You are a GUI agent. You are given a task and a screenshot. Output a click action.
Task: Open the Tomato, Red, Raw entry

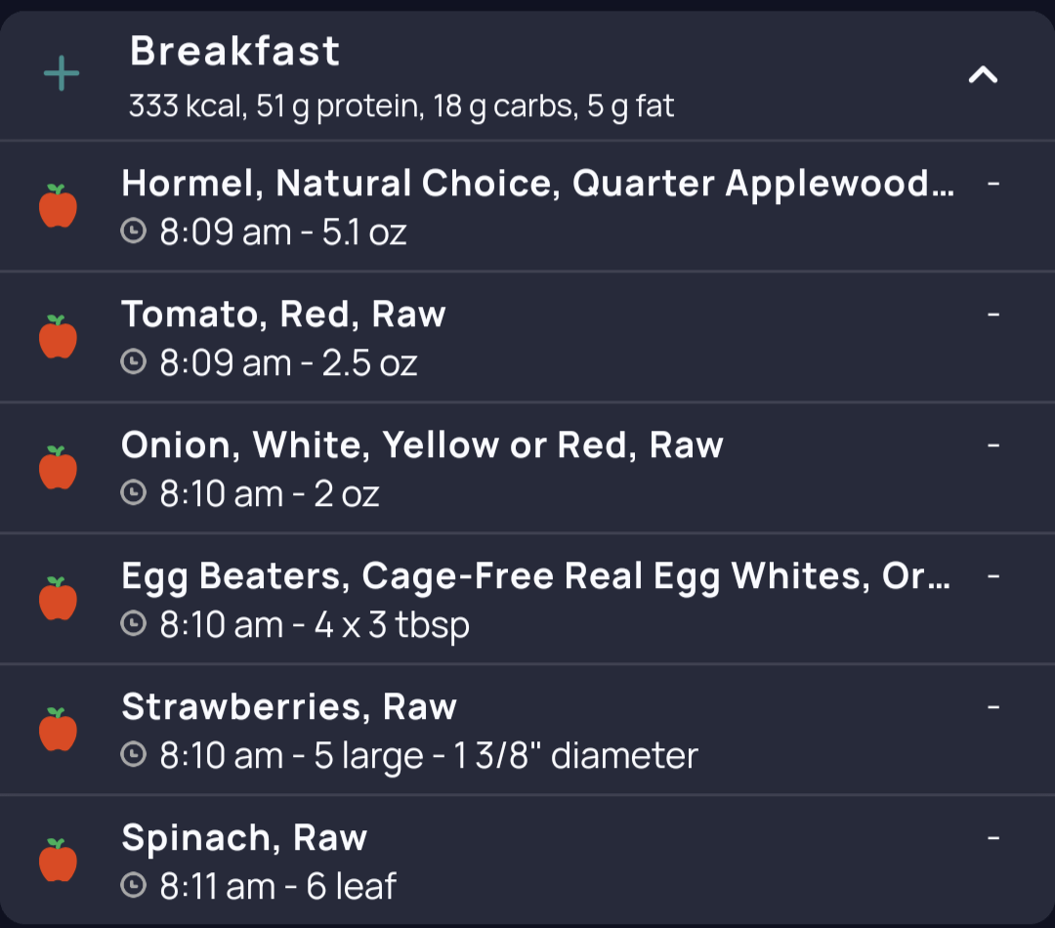(x=527, y=336)
